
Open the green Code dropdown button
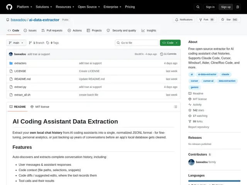[170, 43]
